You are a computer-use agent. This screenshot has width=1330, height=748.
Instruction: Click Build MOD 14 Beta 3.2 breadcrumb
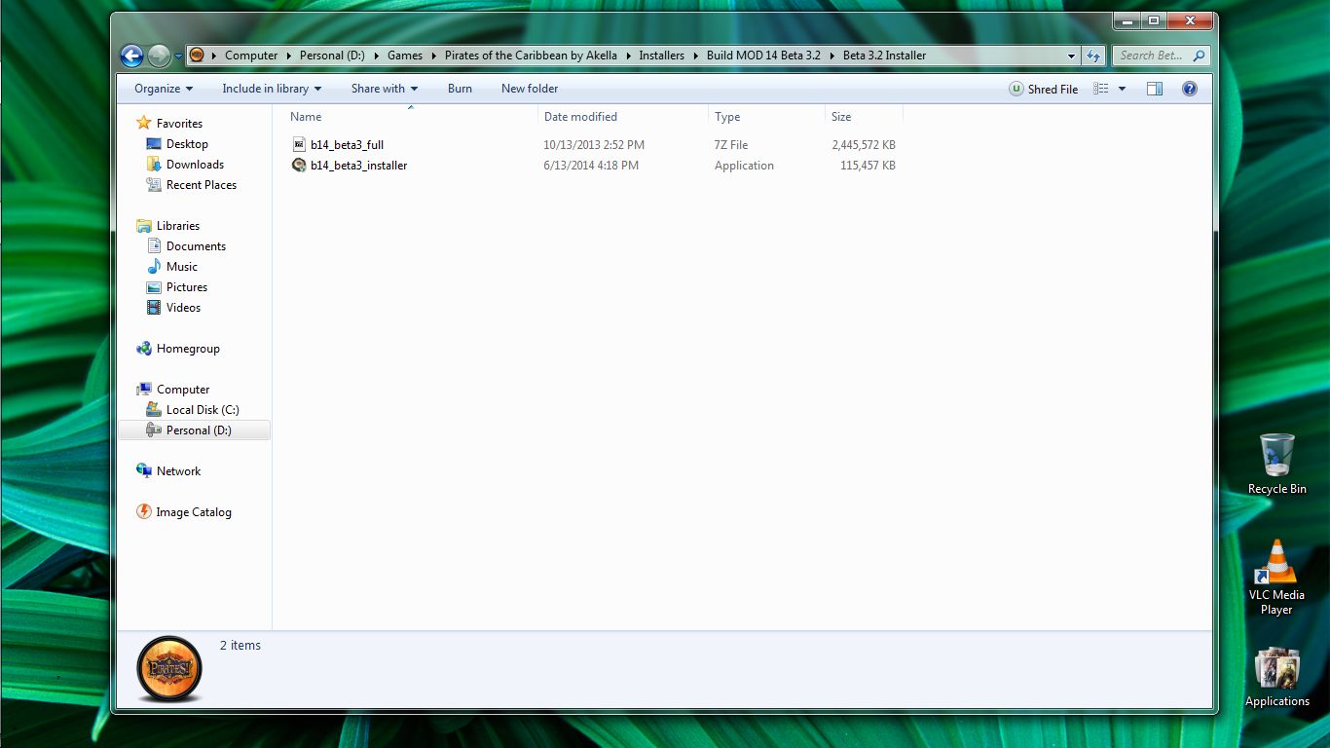[x=763, y=56]
